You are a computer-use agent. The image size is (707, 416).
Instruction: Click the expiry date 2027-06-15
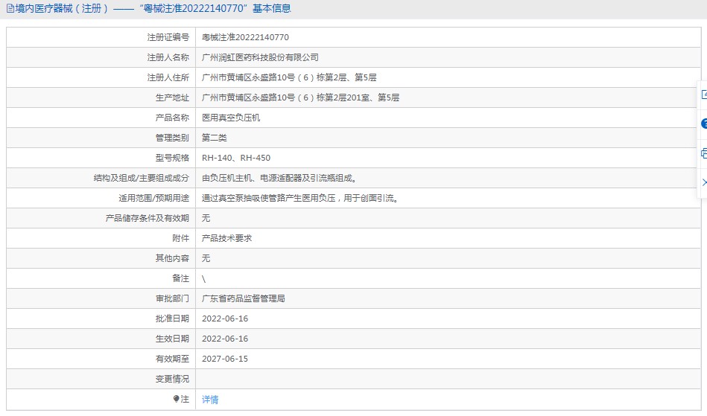tap(225, 359)
